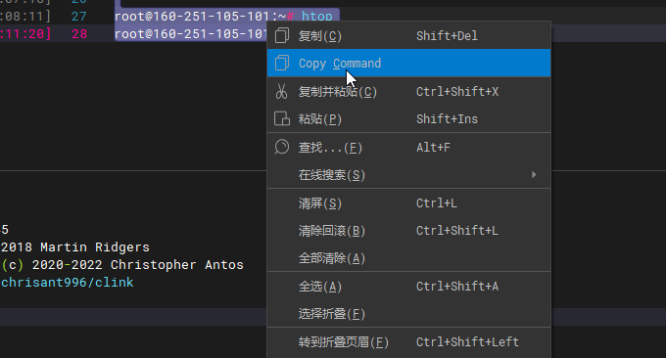The width and height of the screenshot is (666, 358).
Task: Click the Shift+Ins shortcut label
Action: (447, 118)
